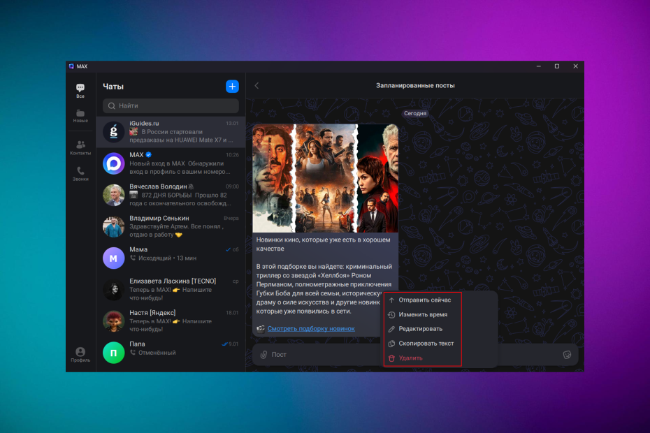Click the Владимир Сенькин avatar
This screenshot has height=433, width=650.
click(114, 226)
